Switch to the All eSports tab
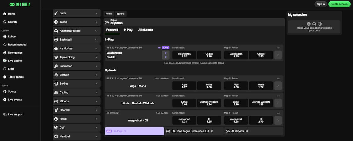 [x=146, y=30]
